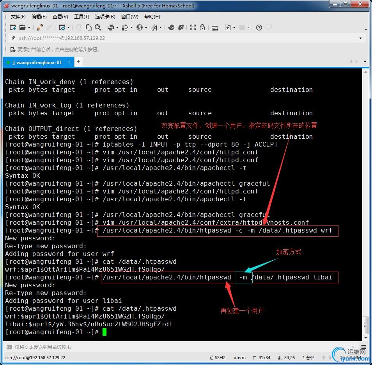The image size is (372, 365).
Task: Click the terminal scrollbar thumb
Action: click(x=366, y=325)
